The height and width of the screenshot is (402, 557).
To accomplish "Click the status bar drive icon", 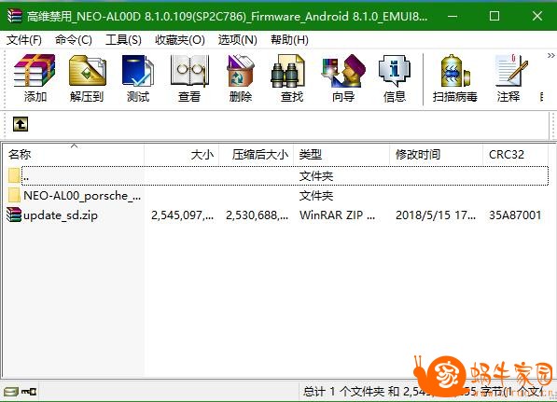I will coord(11,392).
